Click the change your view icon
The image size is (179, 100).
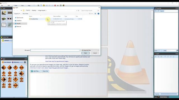[x=90, y=14]
